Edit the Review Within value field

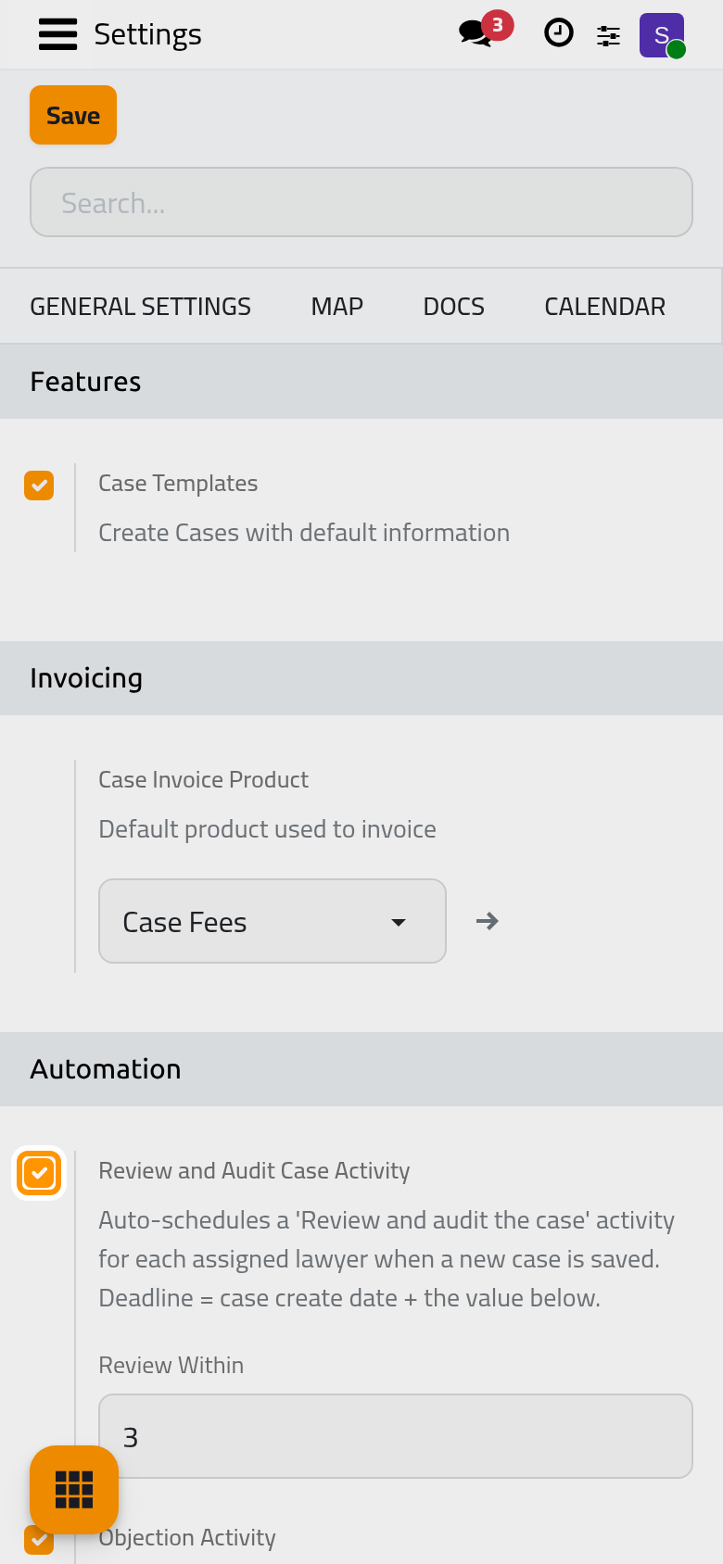[x=396, y=1436]
